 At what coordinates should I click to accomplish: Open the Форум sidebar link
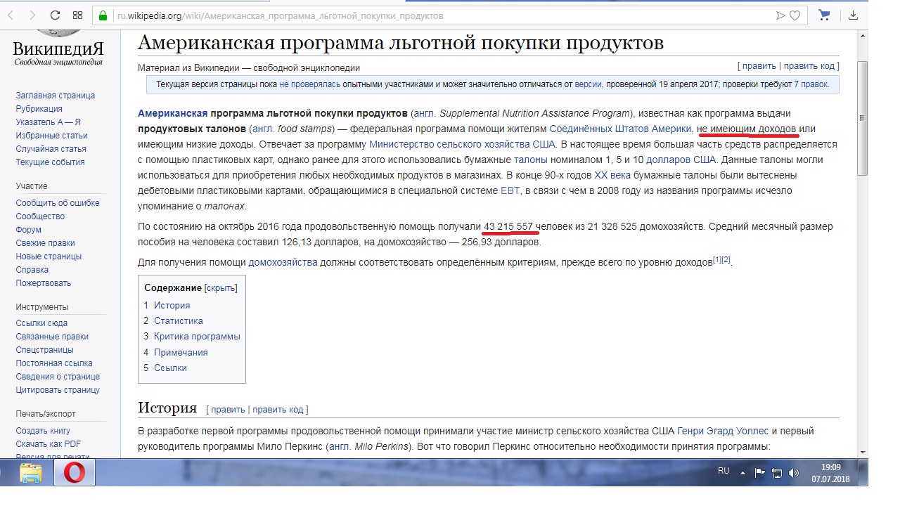point(28,230)
